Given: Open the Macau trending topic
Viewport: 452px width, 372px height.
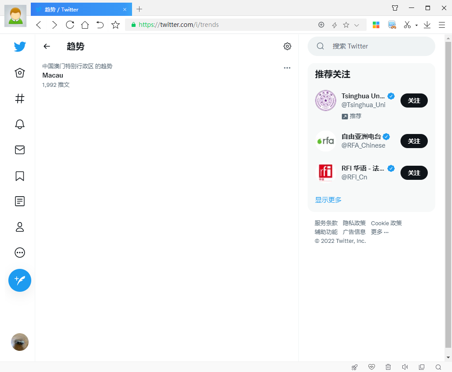Looking at the screenshot, I should 167,75.
